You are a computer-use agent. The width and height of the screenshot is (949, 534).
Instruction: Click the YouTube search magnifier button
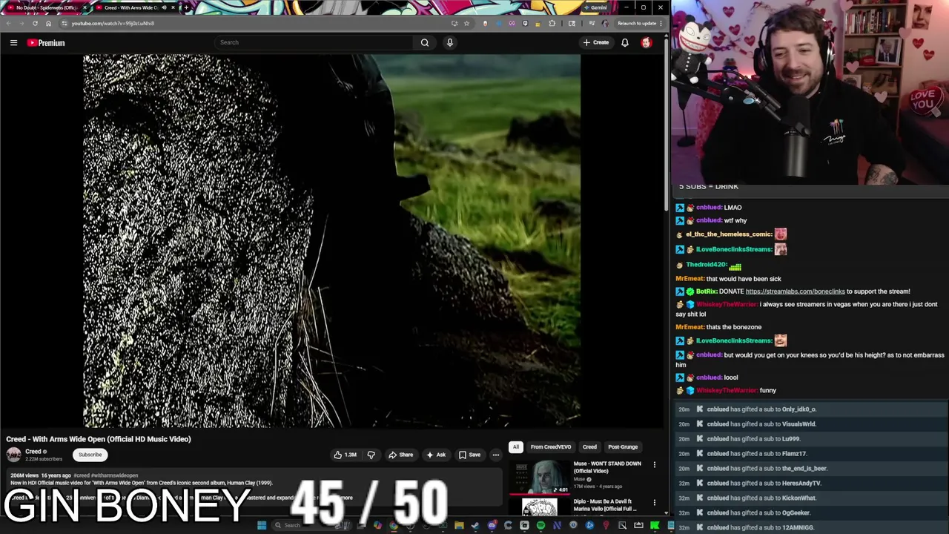click(x=425, y=42)
